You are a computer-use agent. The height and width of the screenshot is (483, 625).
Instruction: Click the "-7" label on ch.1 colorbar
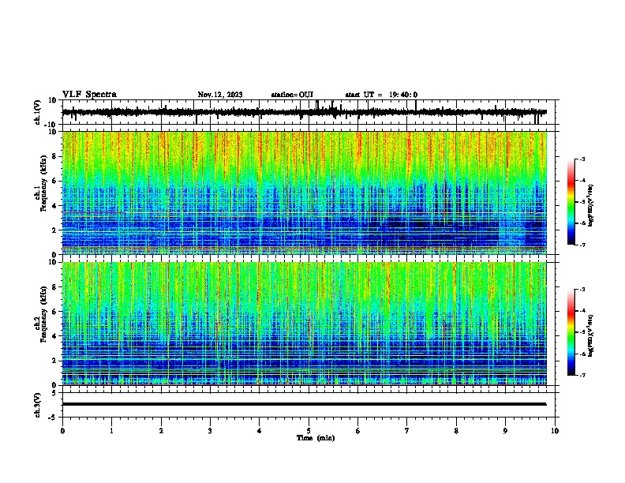582,245
